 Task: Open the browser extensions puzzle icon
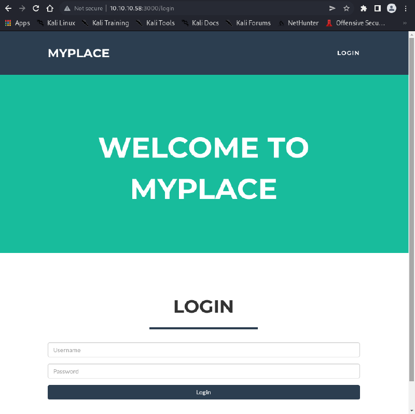pyautogui.click(x=363, y=8)
